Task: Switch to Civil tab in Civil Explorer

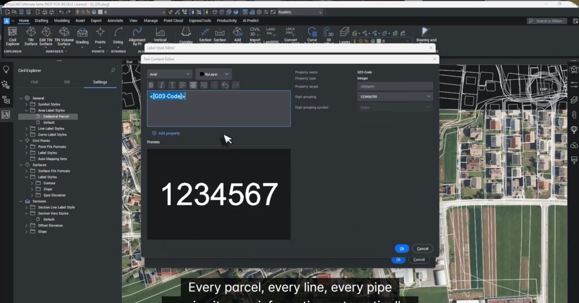Action: [x=34, y=83]
